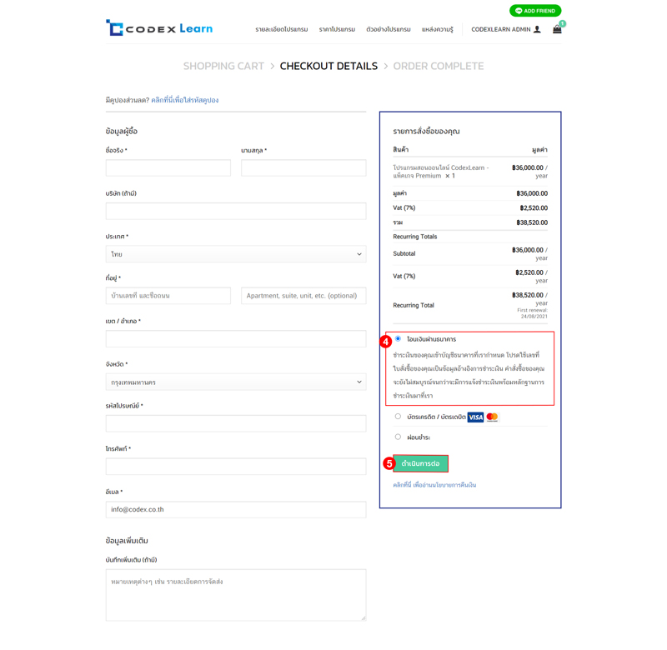Click the Visa card logo
Viewport: 667px width, 650px height.
[x=475, y=417]
